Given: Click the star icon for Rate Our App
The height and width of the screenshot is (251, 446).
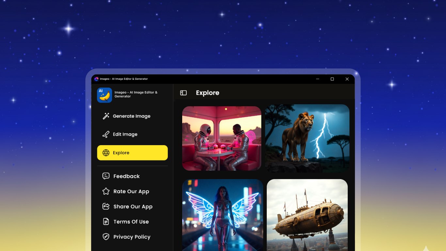Looking at the screenshot, I should tap(106, 191).
